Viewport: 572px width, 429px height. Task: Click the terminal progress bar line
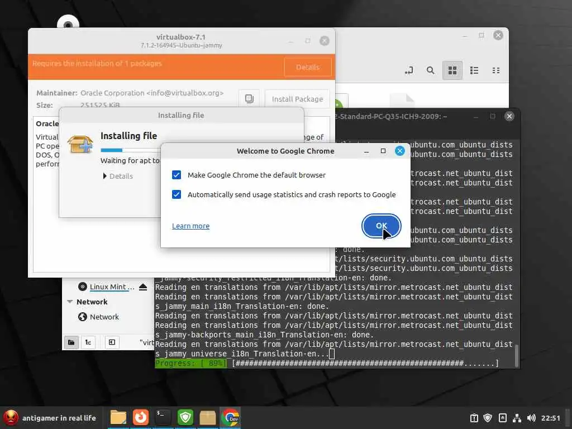(x=327, y=363)
